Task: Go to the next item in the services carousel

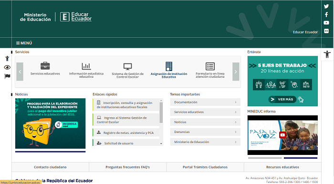Action: (236, 72)
